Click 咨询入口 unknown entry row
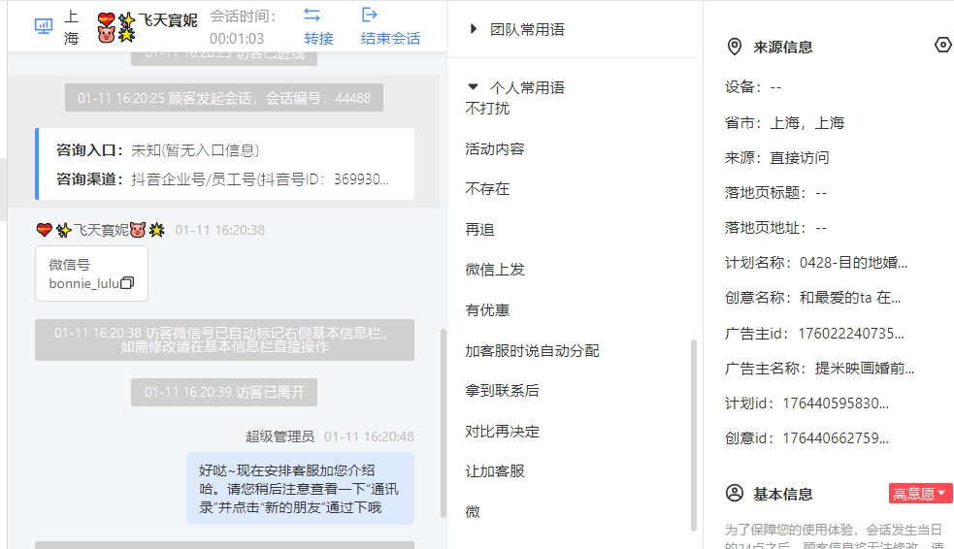Screen dimensions: 954x549 point(157,150)
